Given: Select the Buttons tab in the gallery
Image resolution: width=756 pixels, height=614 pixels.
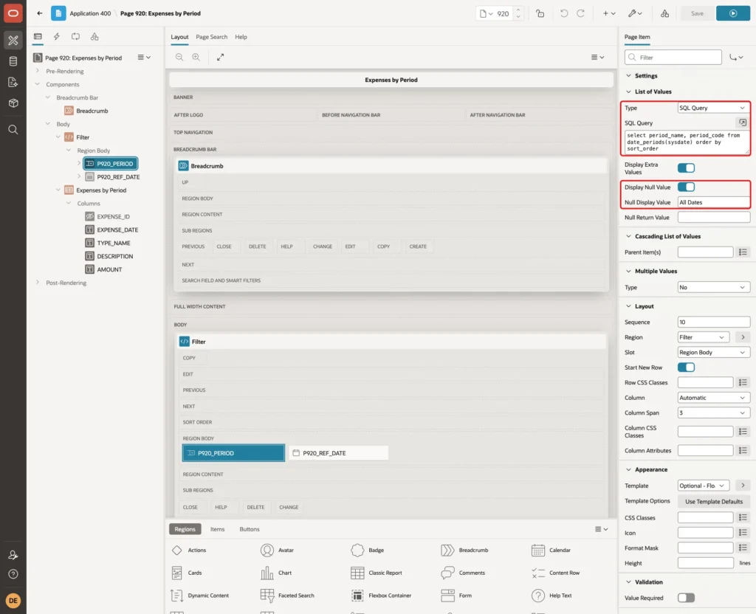Looking at the screenshot, I should [x=250, y=529].
